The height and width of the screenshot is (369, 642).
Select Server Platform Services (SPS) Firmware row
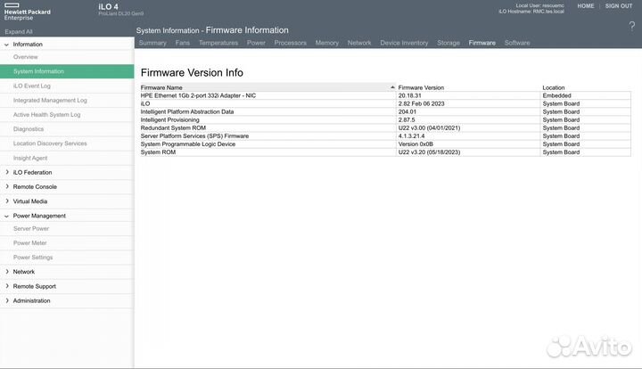click(385, 135)
